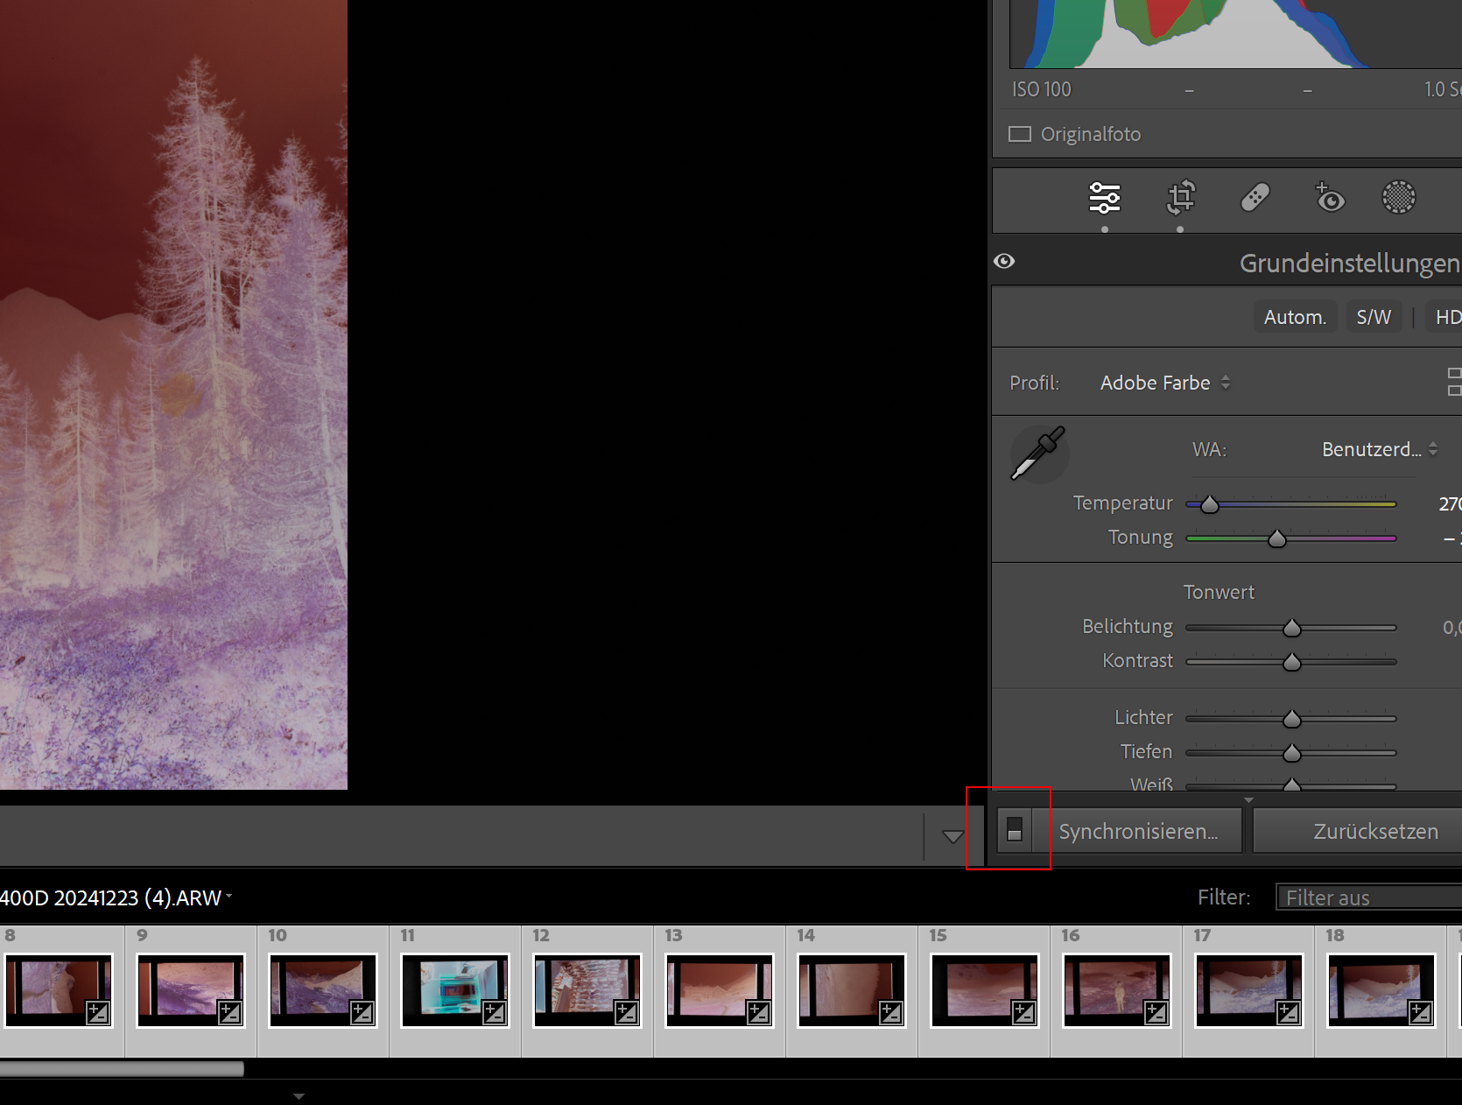Viewport: 1462px width, 1105px height.
Task: Select filmstrip thumbnail 15
Action: [x=984, y=990]
